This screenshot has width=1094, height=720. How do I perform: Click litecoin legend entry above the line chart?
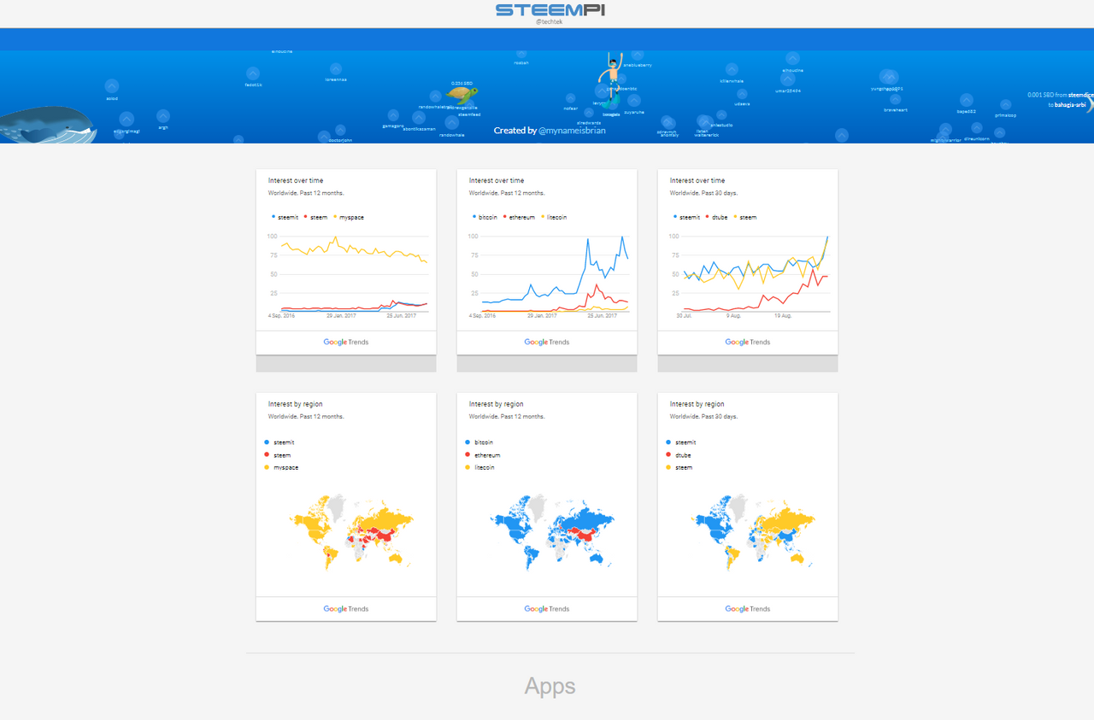(554, 217)
